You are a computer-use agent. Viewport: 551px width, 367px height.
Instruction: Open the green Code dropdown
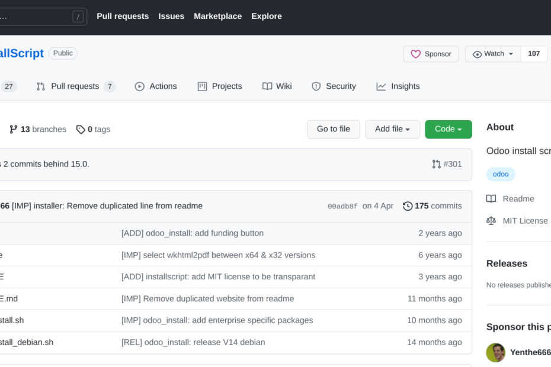[x=448, y=129]
